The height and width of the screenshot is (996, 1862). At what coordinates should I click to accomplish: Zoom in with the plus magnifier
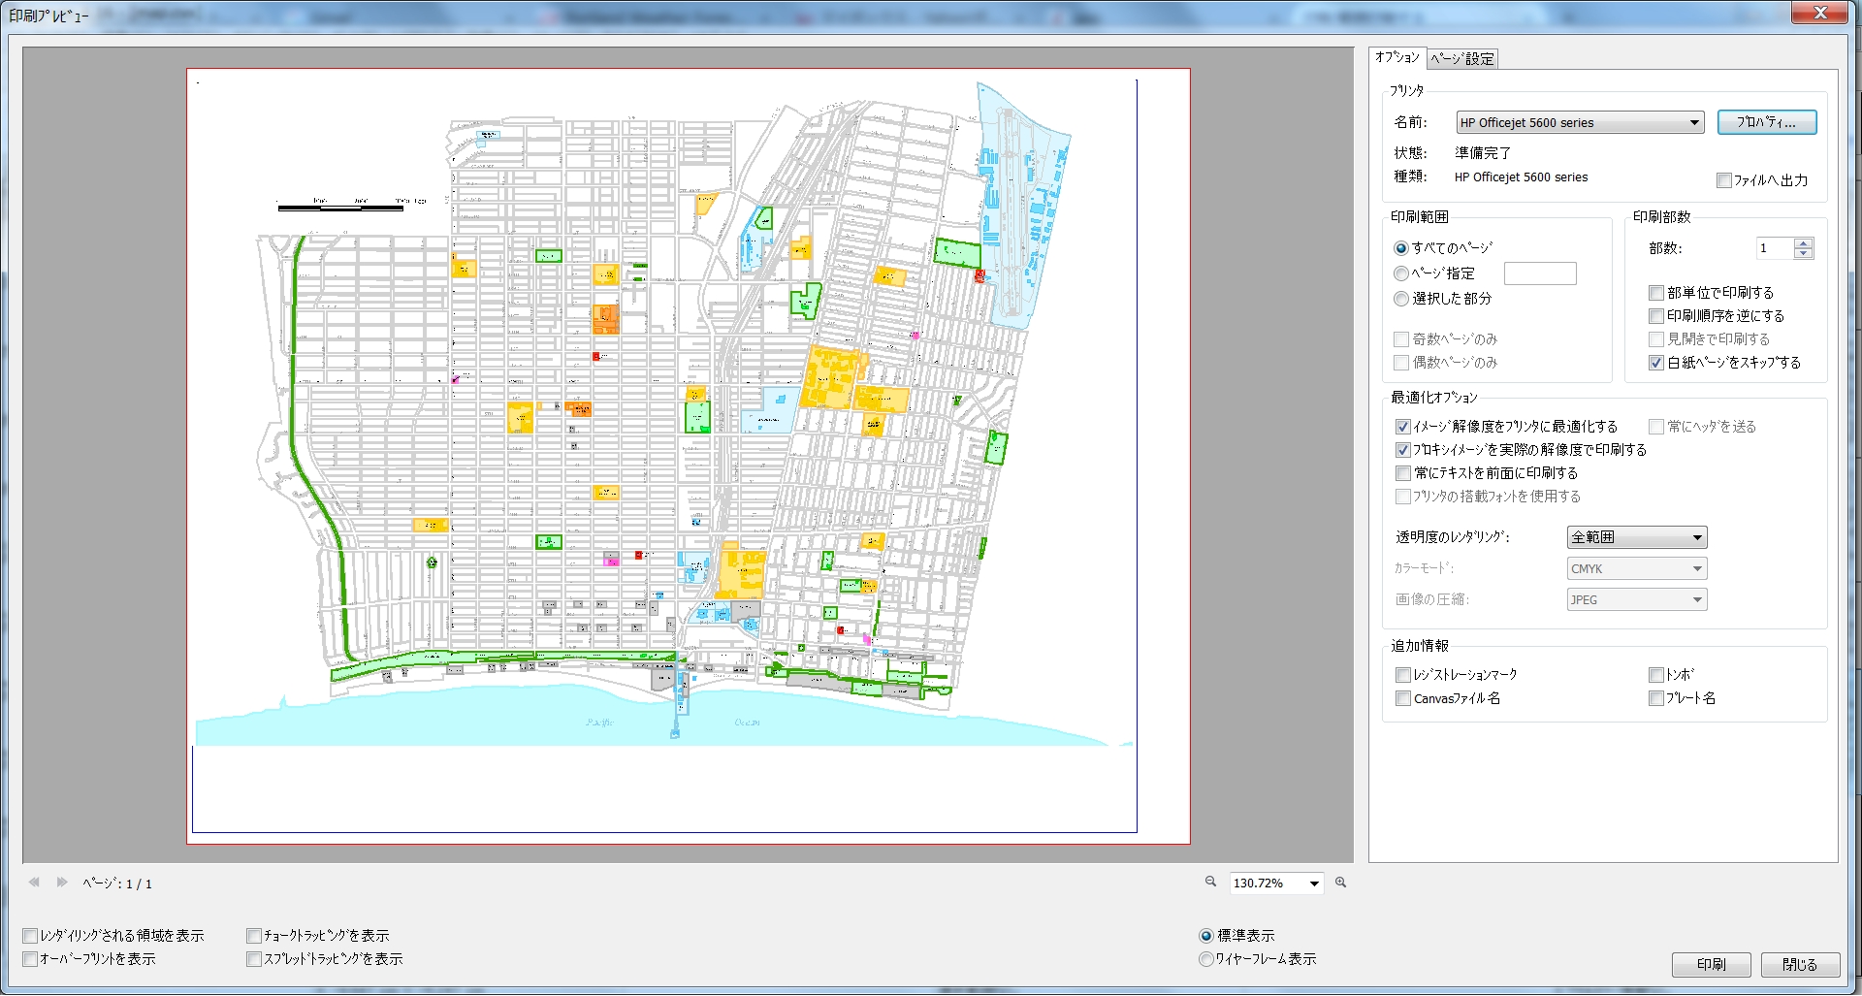point(1341,883)
